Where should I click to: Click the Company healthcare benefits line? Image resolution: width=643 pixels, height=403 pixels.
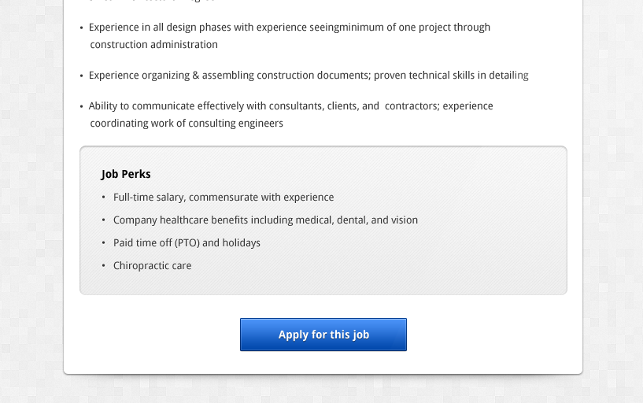pos(265,220)
